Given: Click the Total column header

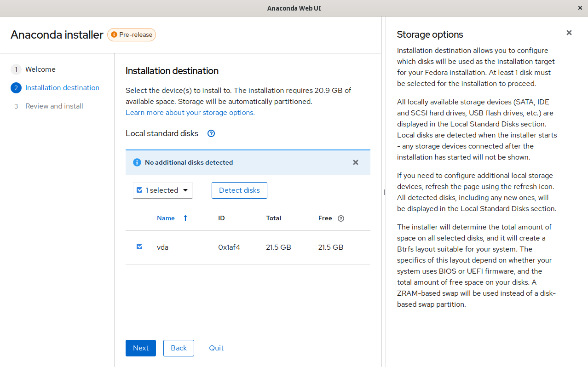Looking at the screenshot, I should click(274, 218).
